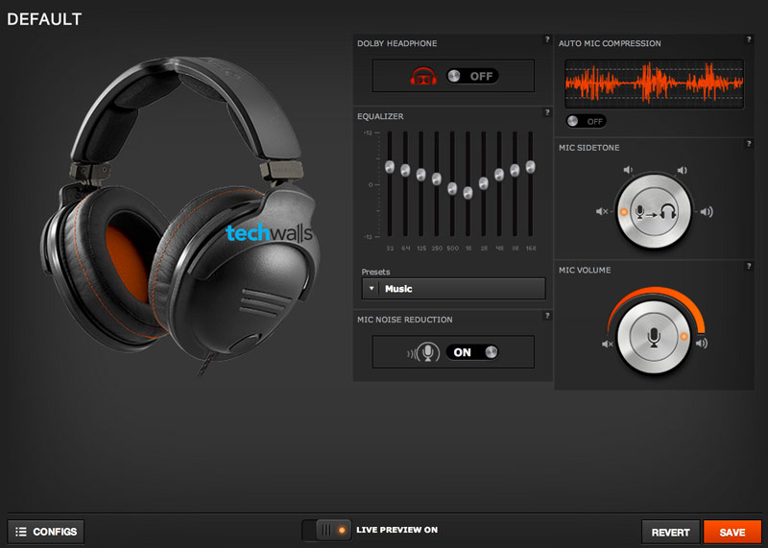The image size is (768, 548).
Task: Enable the Auto Mic Compression switch
Action: coord(586,121)
